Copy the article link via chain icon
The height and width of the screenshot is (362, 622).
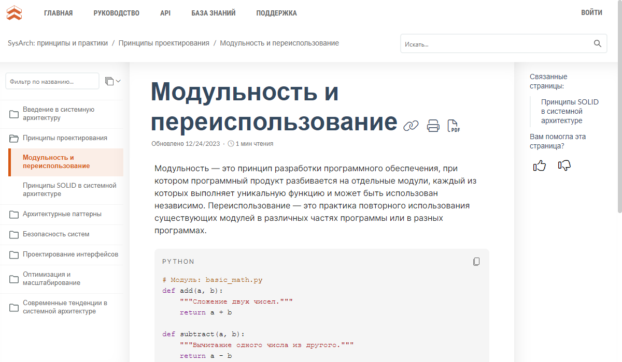[411, 126]
